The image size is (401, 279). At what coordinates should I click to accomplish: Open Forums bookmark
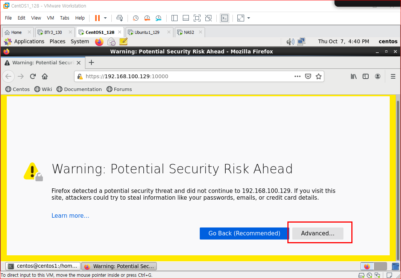pyautogui.click(x=119, y=89)
